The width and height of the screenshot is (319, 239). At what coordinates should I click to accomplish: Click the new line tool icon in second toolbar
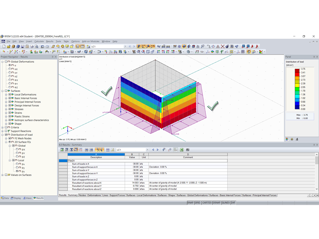[x=11, y=52]
